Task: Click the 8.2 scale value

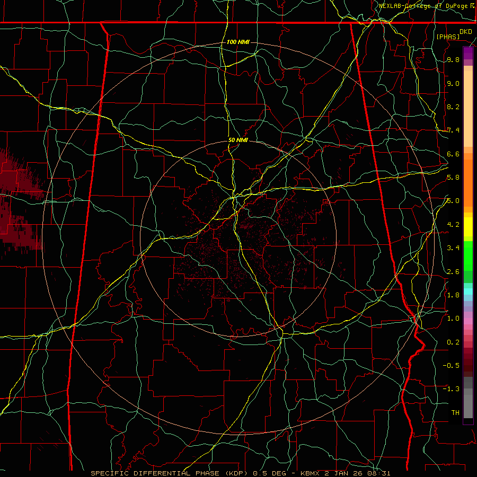Action: coord(453,107)
